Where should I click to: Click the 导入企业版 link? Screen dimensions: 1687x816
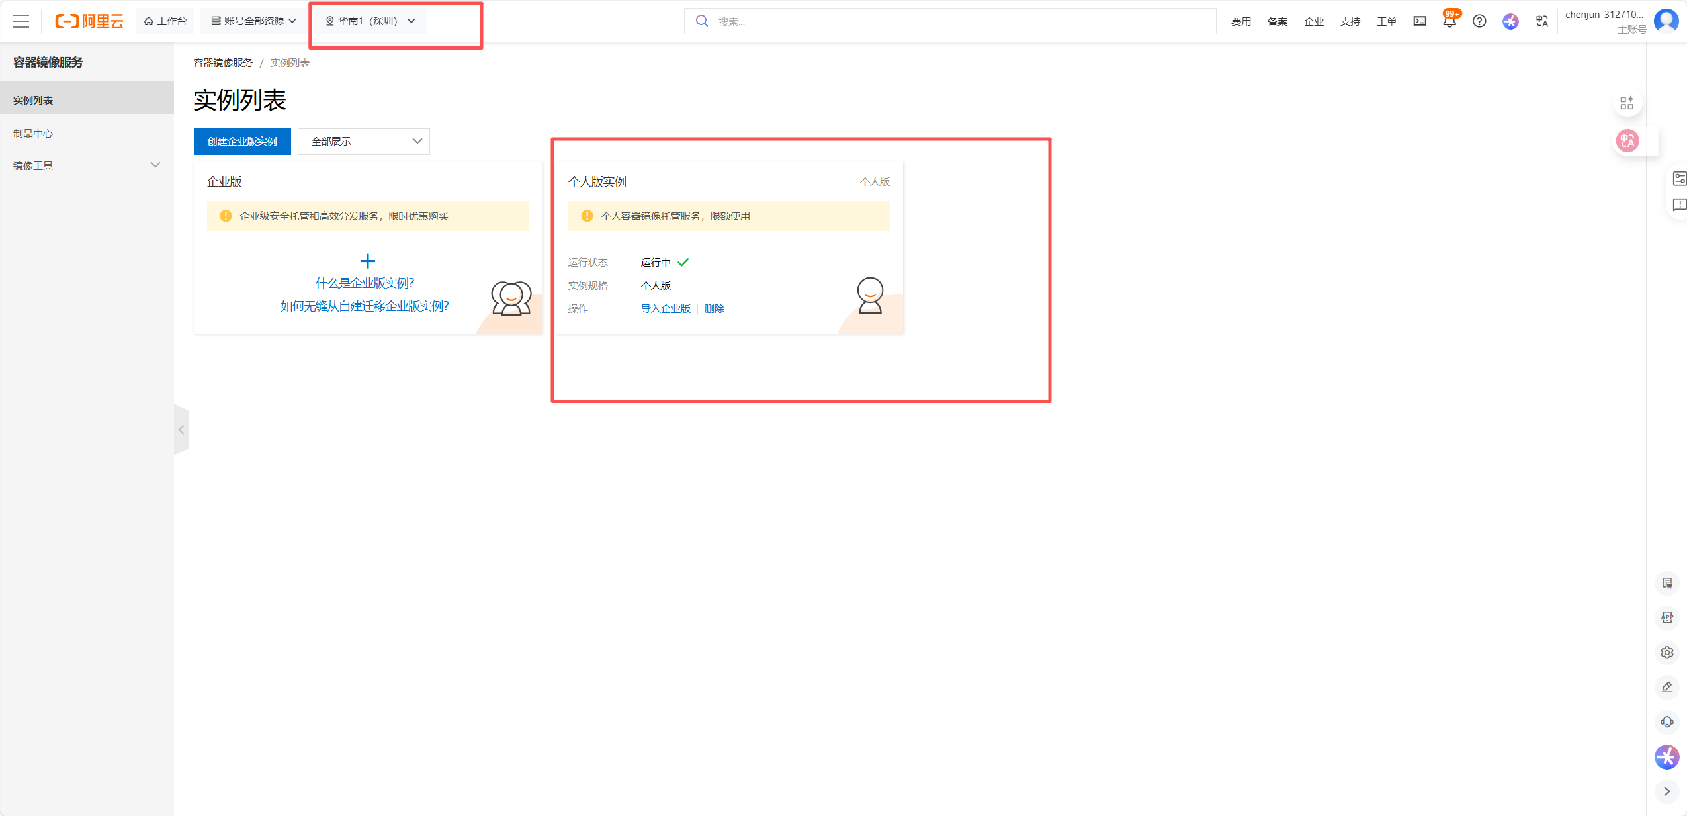tap(665, 309)
